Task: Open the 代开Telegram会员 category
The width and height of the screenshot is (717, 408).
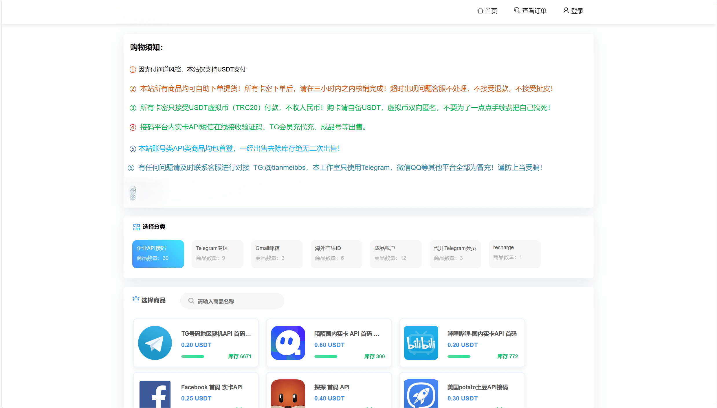Action: (455, 254)
